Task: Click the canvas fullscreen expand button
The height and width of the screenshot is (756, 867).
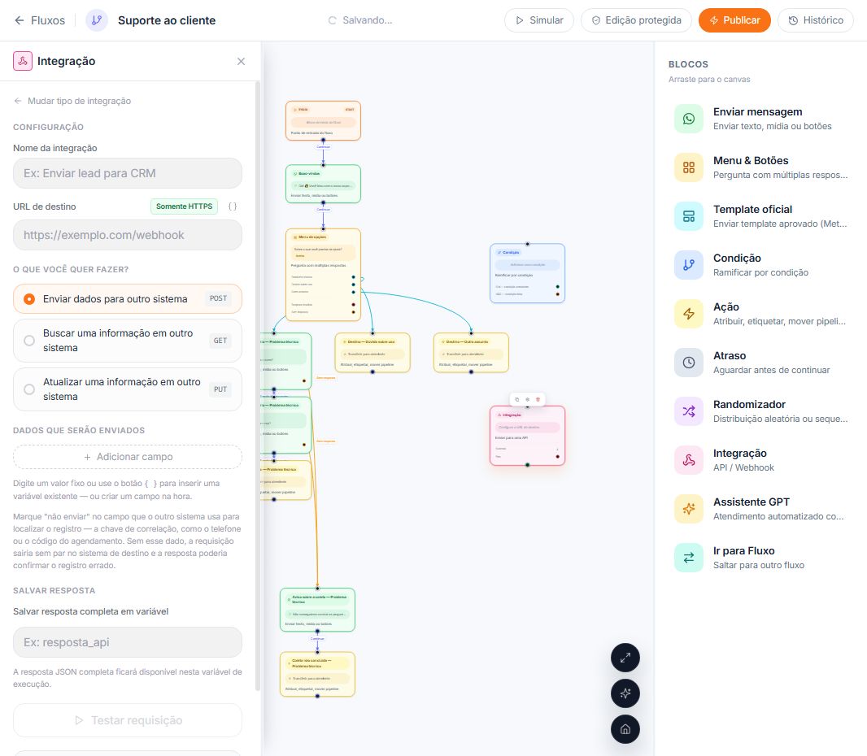Action: [x=625, y=658]
